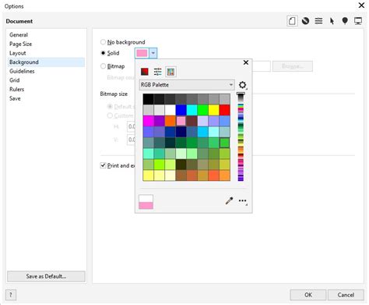Viewport: 369px width, 305px height.
Task: Pick the bright green palette swatch
Action: [x=202, y=110]
